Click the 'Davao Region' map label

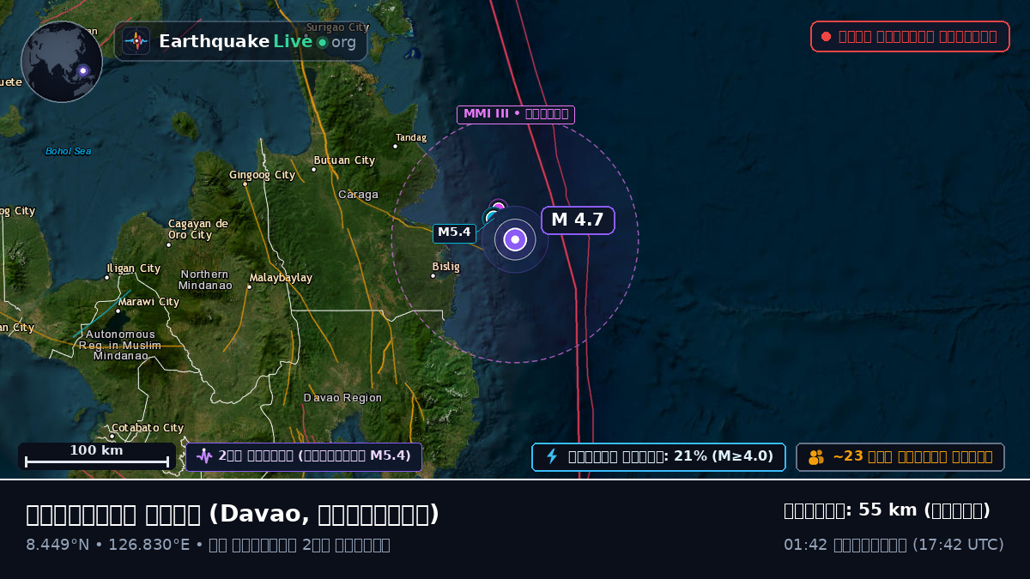pos(342,398)
